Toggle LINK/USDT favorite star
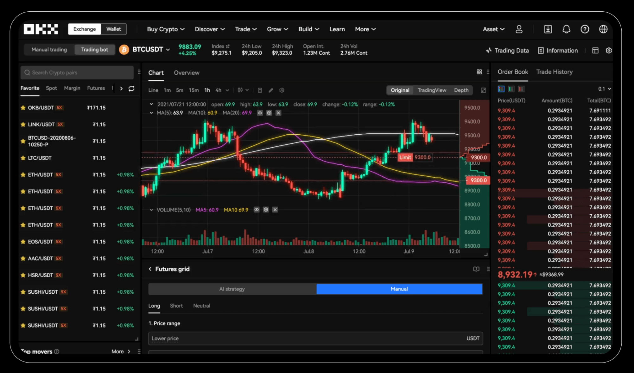This screenshot has height=373, width=634. click(x=23, y=125)
